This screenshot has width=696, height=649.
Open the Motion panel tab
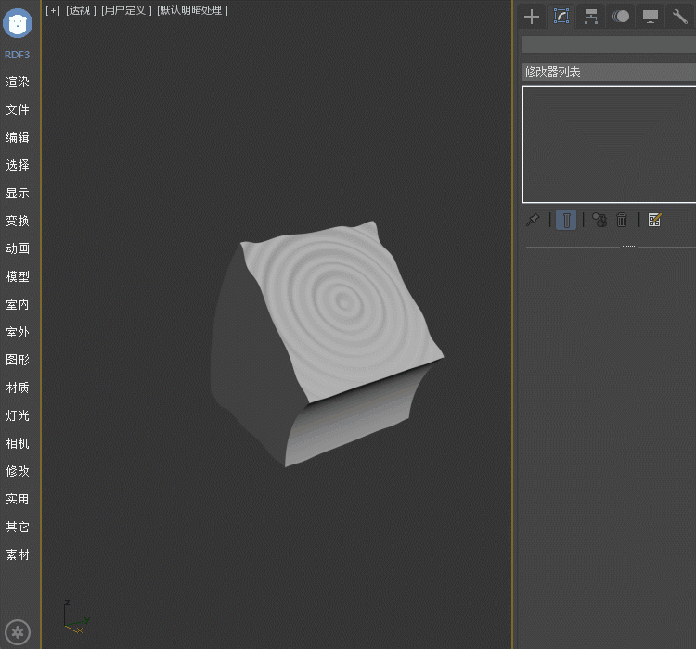coord(621,17)
